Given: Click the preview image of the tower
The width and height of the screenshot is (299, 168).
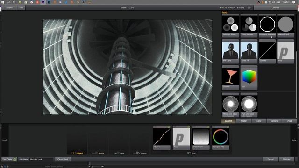Looking at the screenshot, I should [128, 67].
